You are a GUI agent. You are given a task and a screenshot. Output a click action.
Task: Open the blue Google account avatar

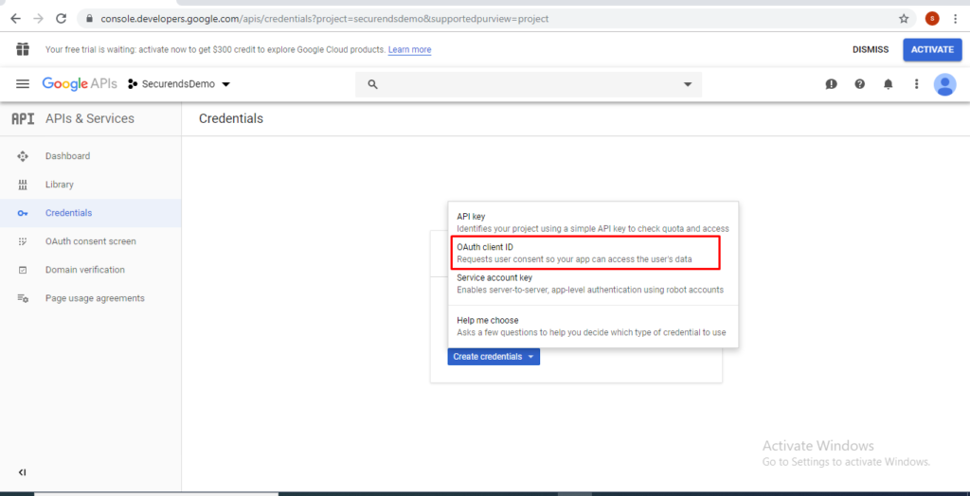pos(944,84)
